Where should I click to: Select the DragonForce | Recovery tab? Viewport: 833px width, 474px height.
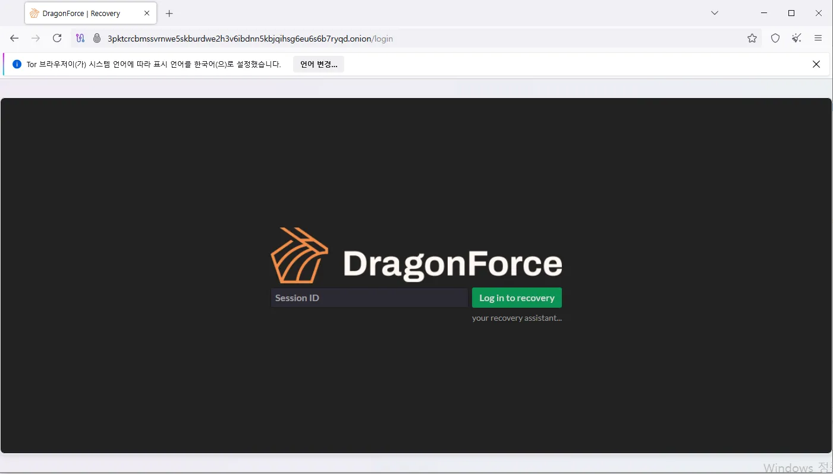(x=90, y=13)
